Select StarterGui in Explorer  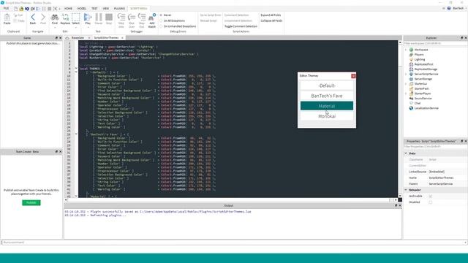click(x=420, y=84)
